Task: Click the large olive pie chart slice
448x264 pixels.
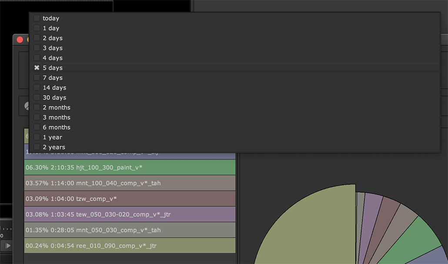Action: tap(313, 231)
